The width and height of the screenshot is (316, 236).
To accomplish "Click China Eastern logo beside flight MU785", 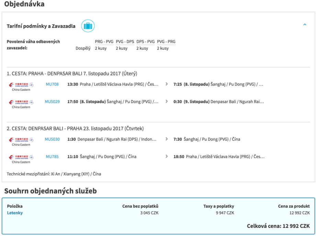I will pos(21,159).
